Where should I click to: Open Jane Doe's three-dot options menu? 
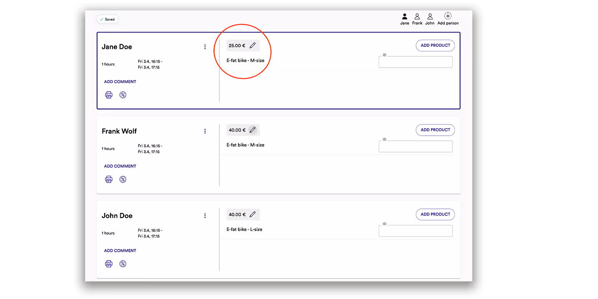(205, 47)
